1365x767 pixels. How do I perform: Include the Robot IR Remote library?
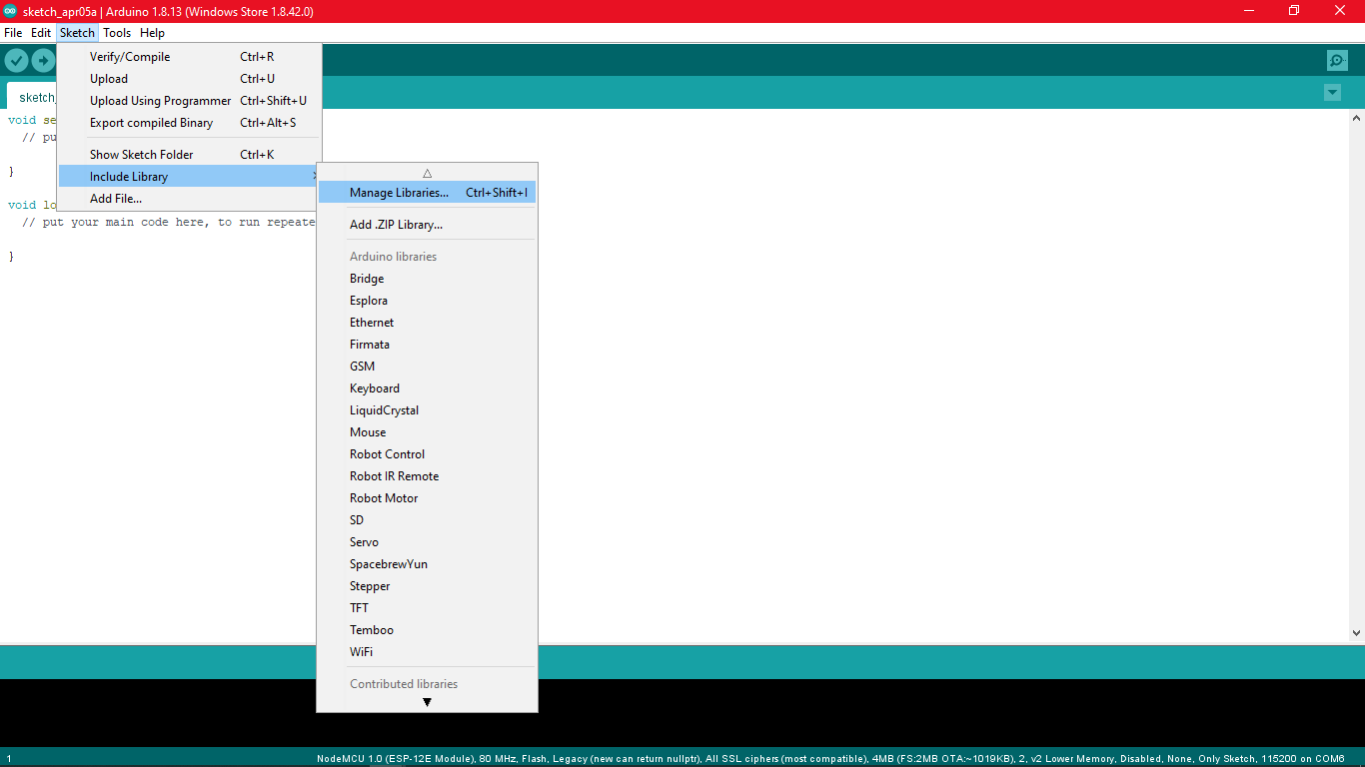427,476
